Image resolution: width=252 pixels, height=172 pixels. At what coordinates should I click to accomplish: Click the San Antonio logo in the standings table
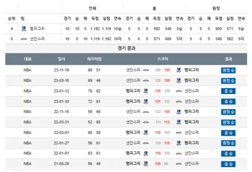point(24,39)
